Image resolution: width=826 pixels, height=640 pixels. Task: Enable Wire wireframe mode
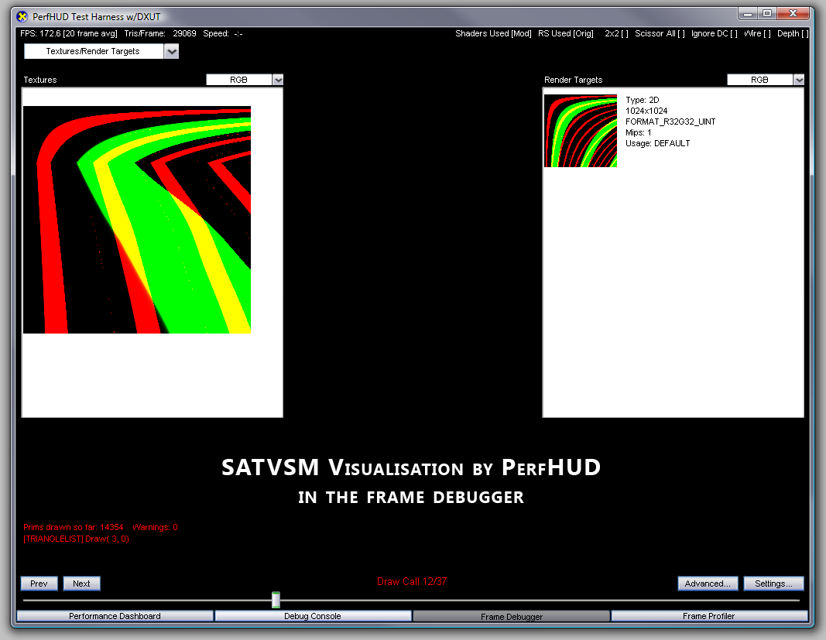click(x=757, y=34)
